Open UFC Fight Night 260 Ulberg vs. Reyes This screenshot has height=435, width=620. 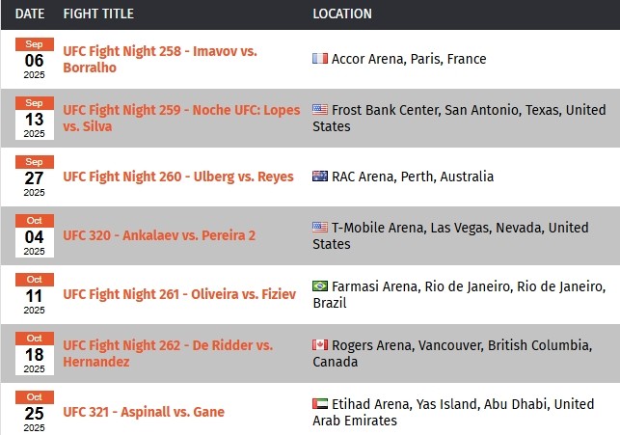click(178, 177)
